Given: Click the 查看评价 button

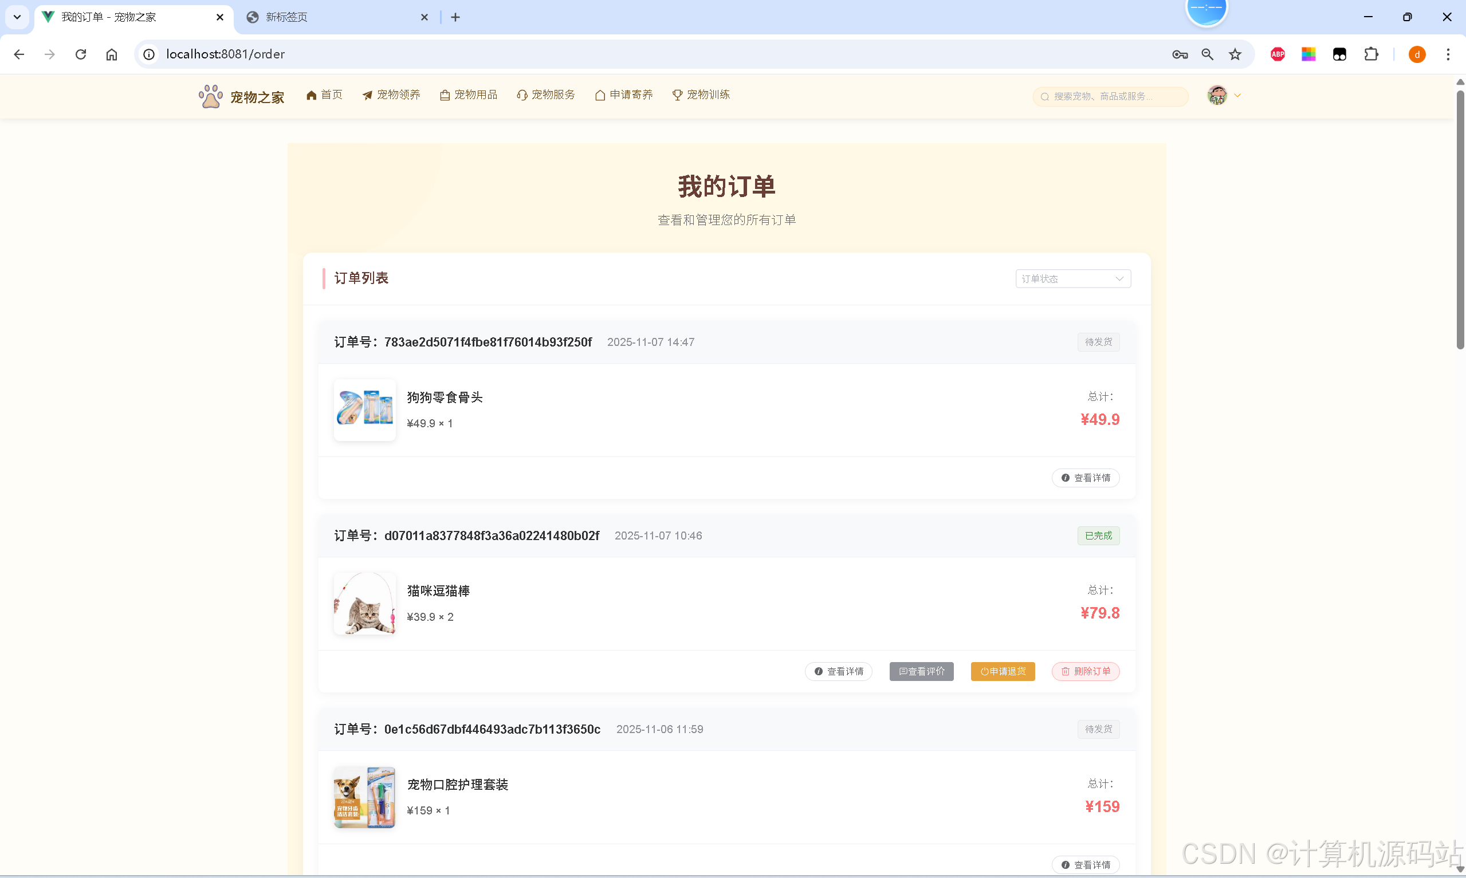Looking at the screenshot, I should [921, 671].
